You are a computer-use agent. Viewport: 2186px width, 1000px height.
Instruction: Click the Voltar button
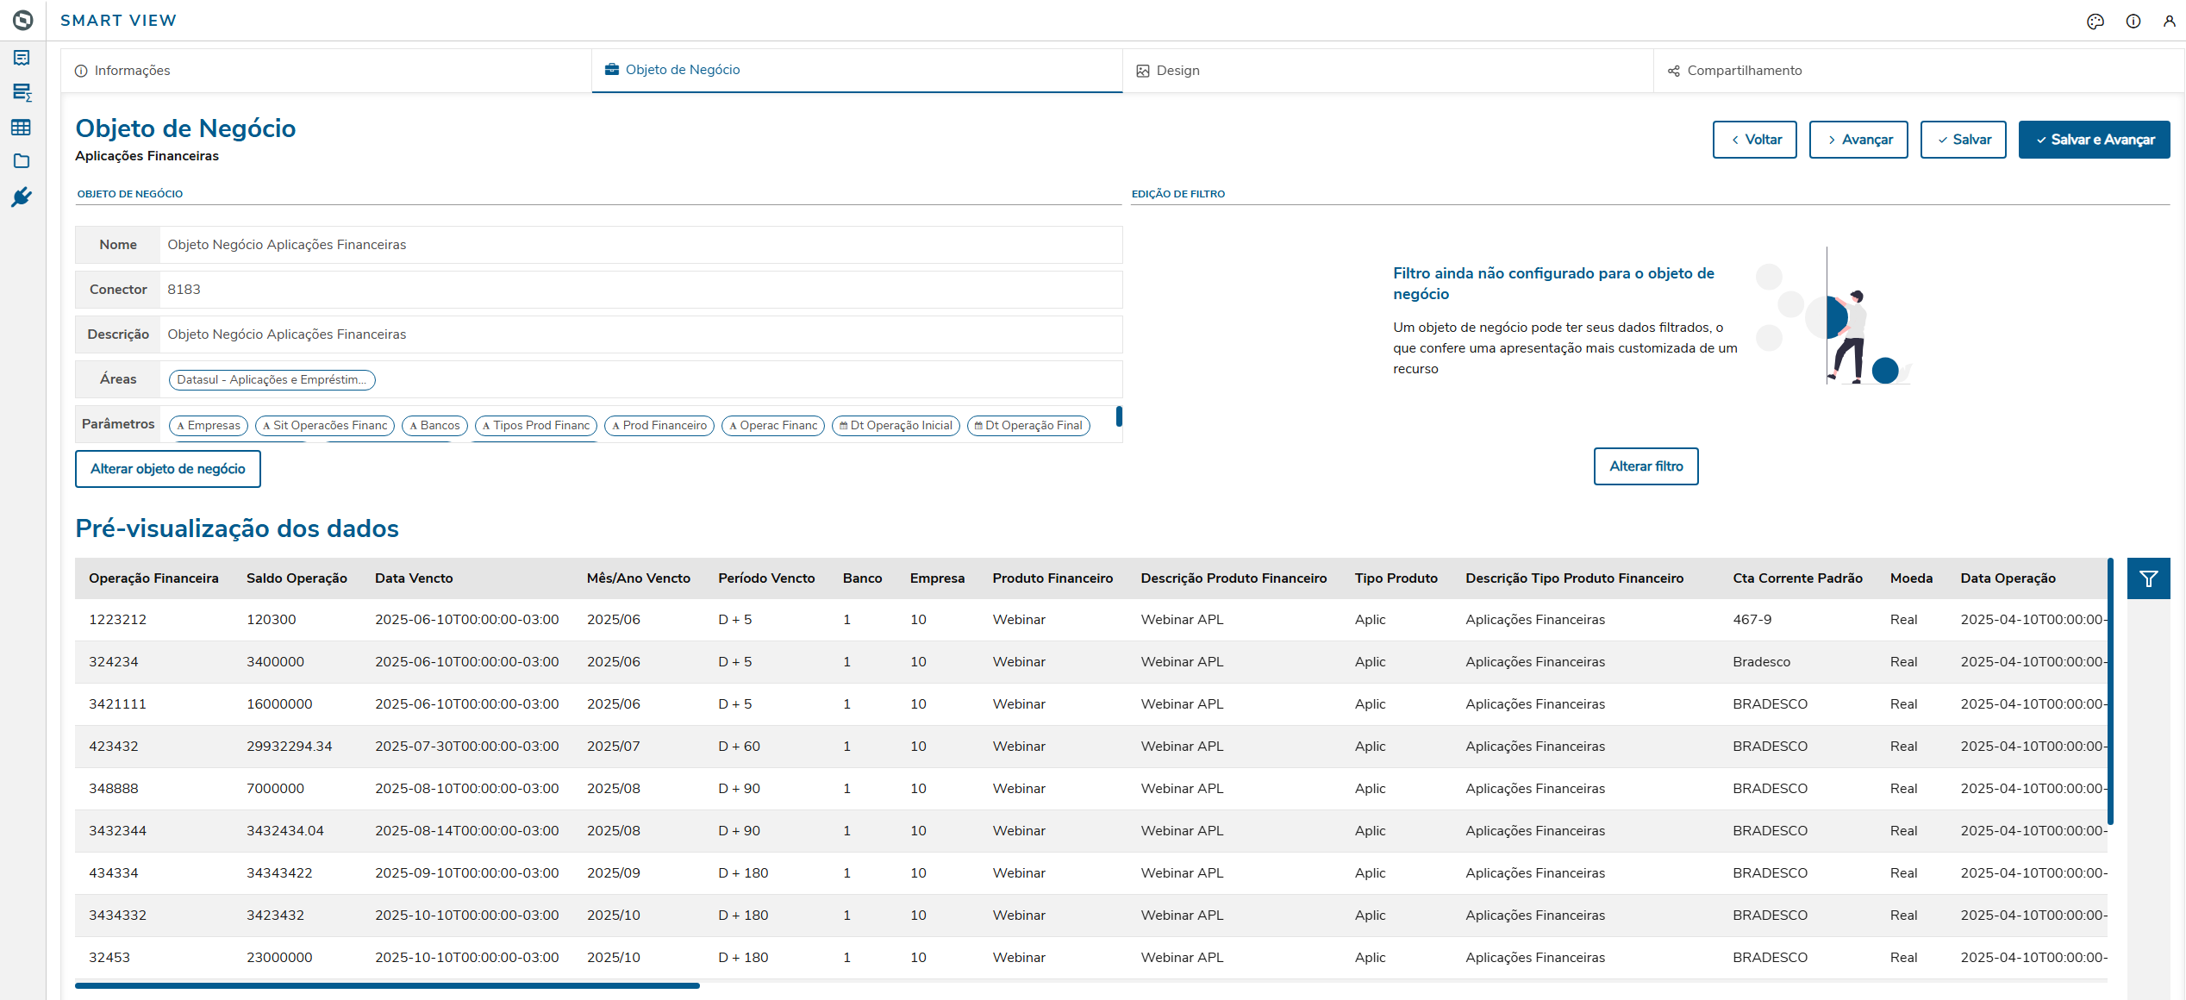1754,140
